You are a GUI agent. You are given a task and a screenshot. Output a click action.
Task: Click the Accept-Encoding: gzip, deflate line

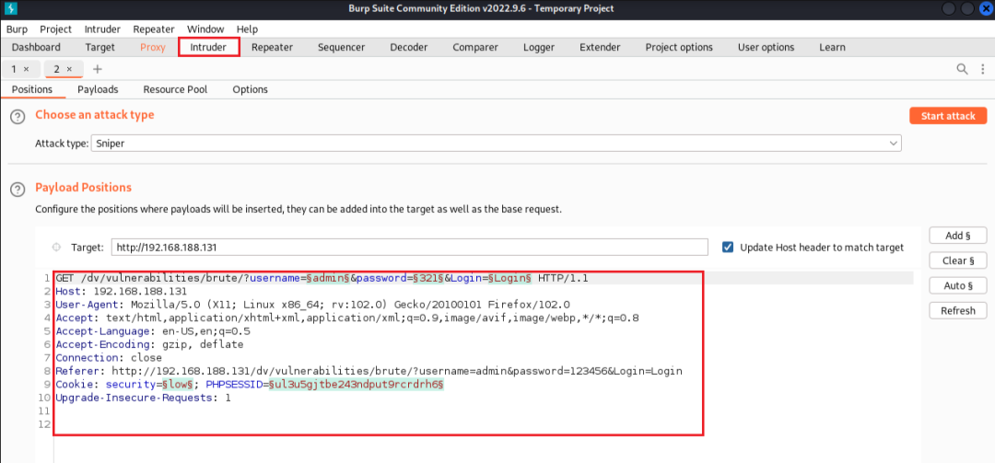[149, 345]
